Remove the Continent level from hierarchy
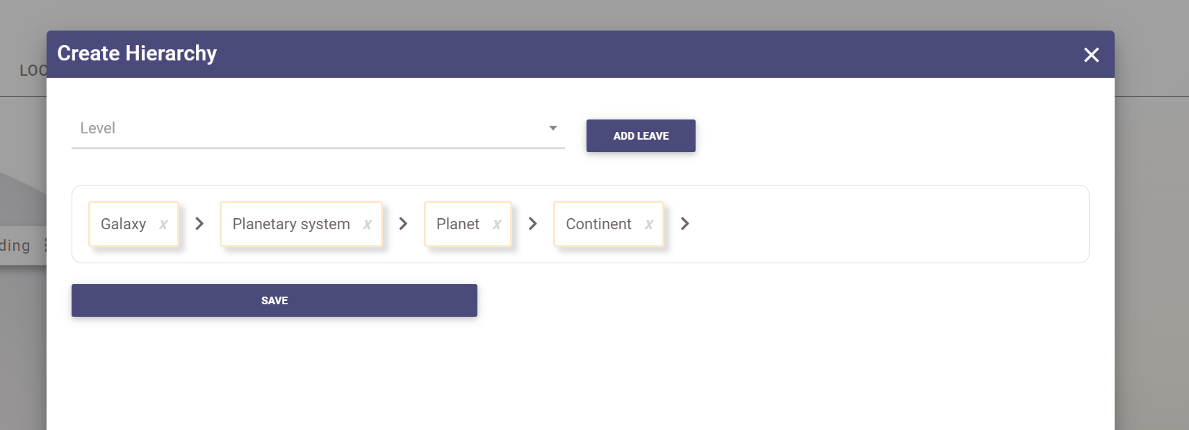This screenshot has height=430, width=1189. point(649,224)
